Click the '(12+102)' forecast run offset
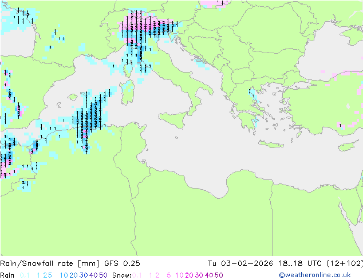Image resolution: width=363 pixels, height=280 pixels. [345, 263]
